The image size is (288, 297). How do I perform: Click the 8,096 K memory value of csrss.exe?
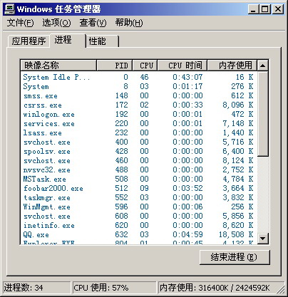tap(238, 105)
